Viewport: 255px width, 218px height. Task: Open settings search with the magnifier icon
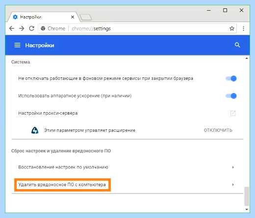[x=237, y=45]
